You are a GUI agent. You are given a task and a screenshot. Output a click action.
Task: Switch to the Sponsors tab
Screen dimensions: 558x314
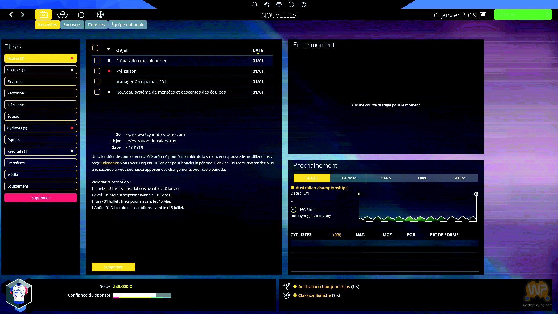point(72,25)
